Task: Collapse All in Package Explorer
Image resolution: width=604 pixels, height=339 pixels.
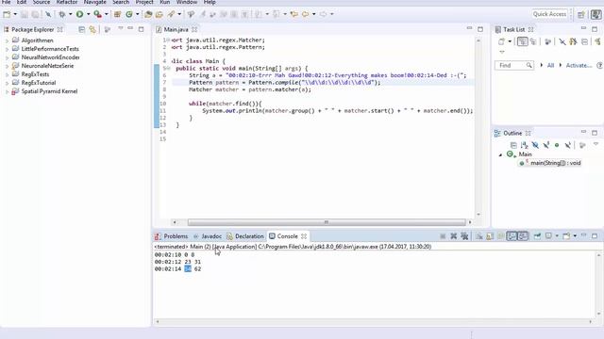Action: click(82, 29)
